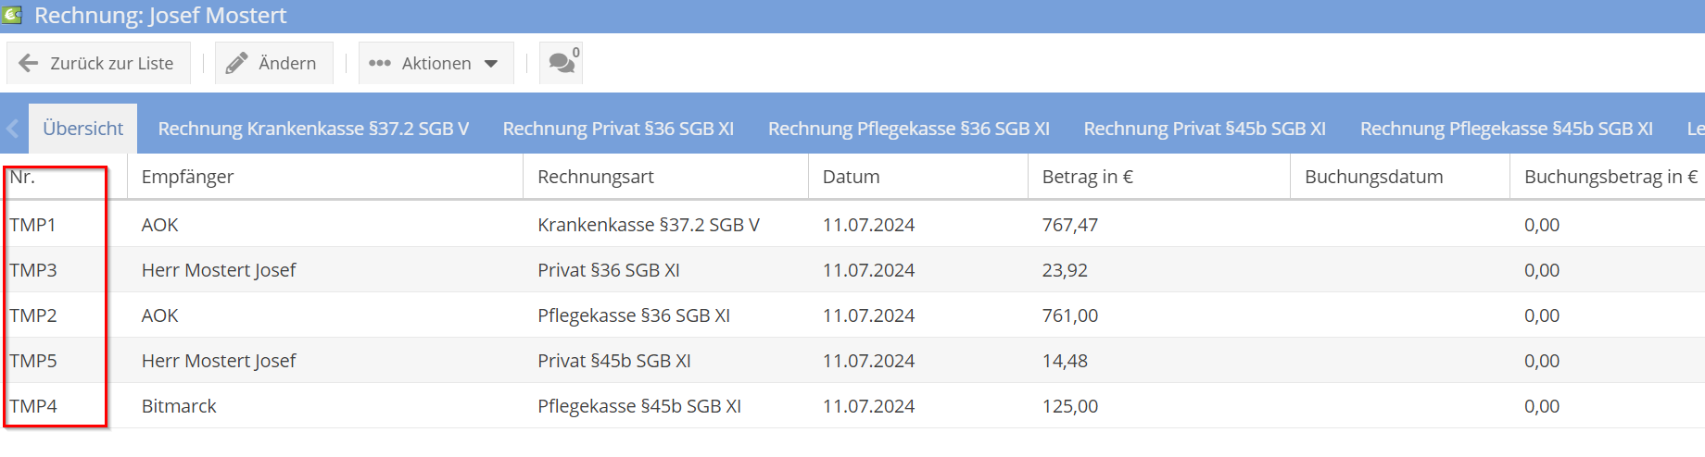1705x457 pixels.
Task: Expand the Aktionen dropdown arrow
Action: (x=491, y=64)
